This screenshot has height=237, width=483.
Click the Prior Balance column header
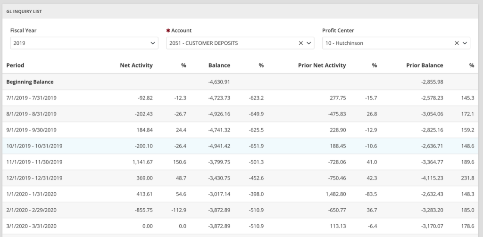(425, 65)
